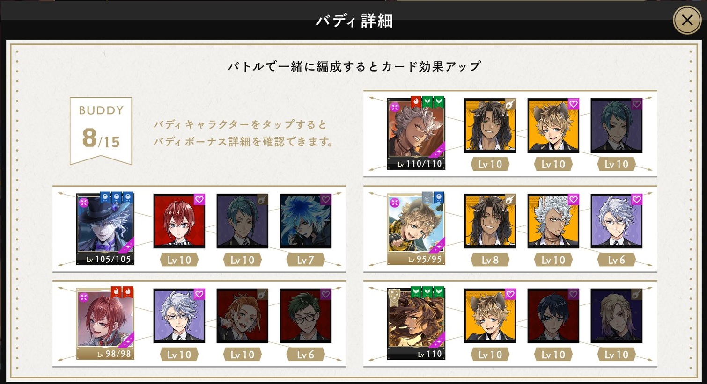Tap Lv 10 label under top-row hyena buddy
The image size is (707, 384).
pyautogui.click(x=553, y=164)
